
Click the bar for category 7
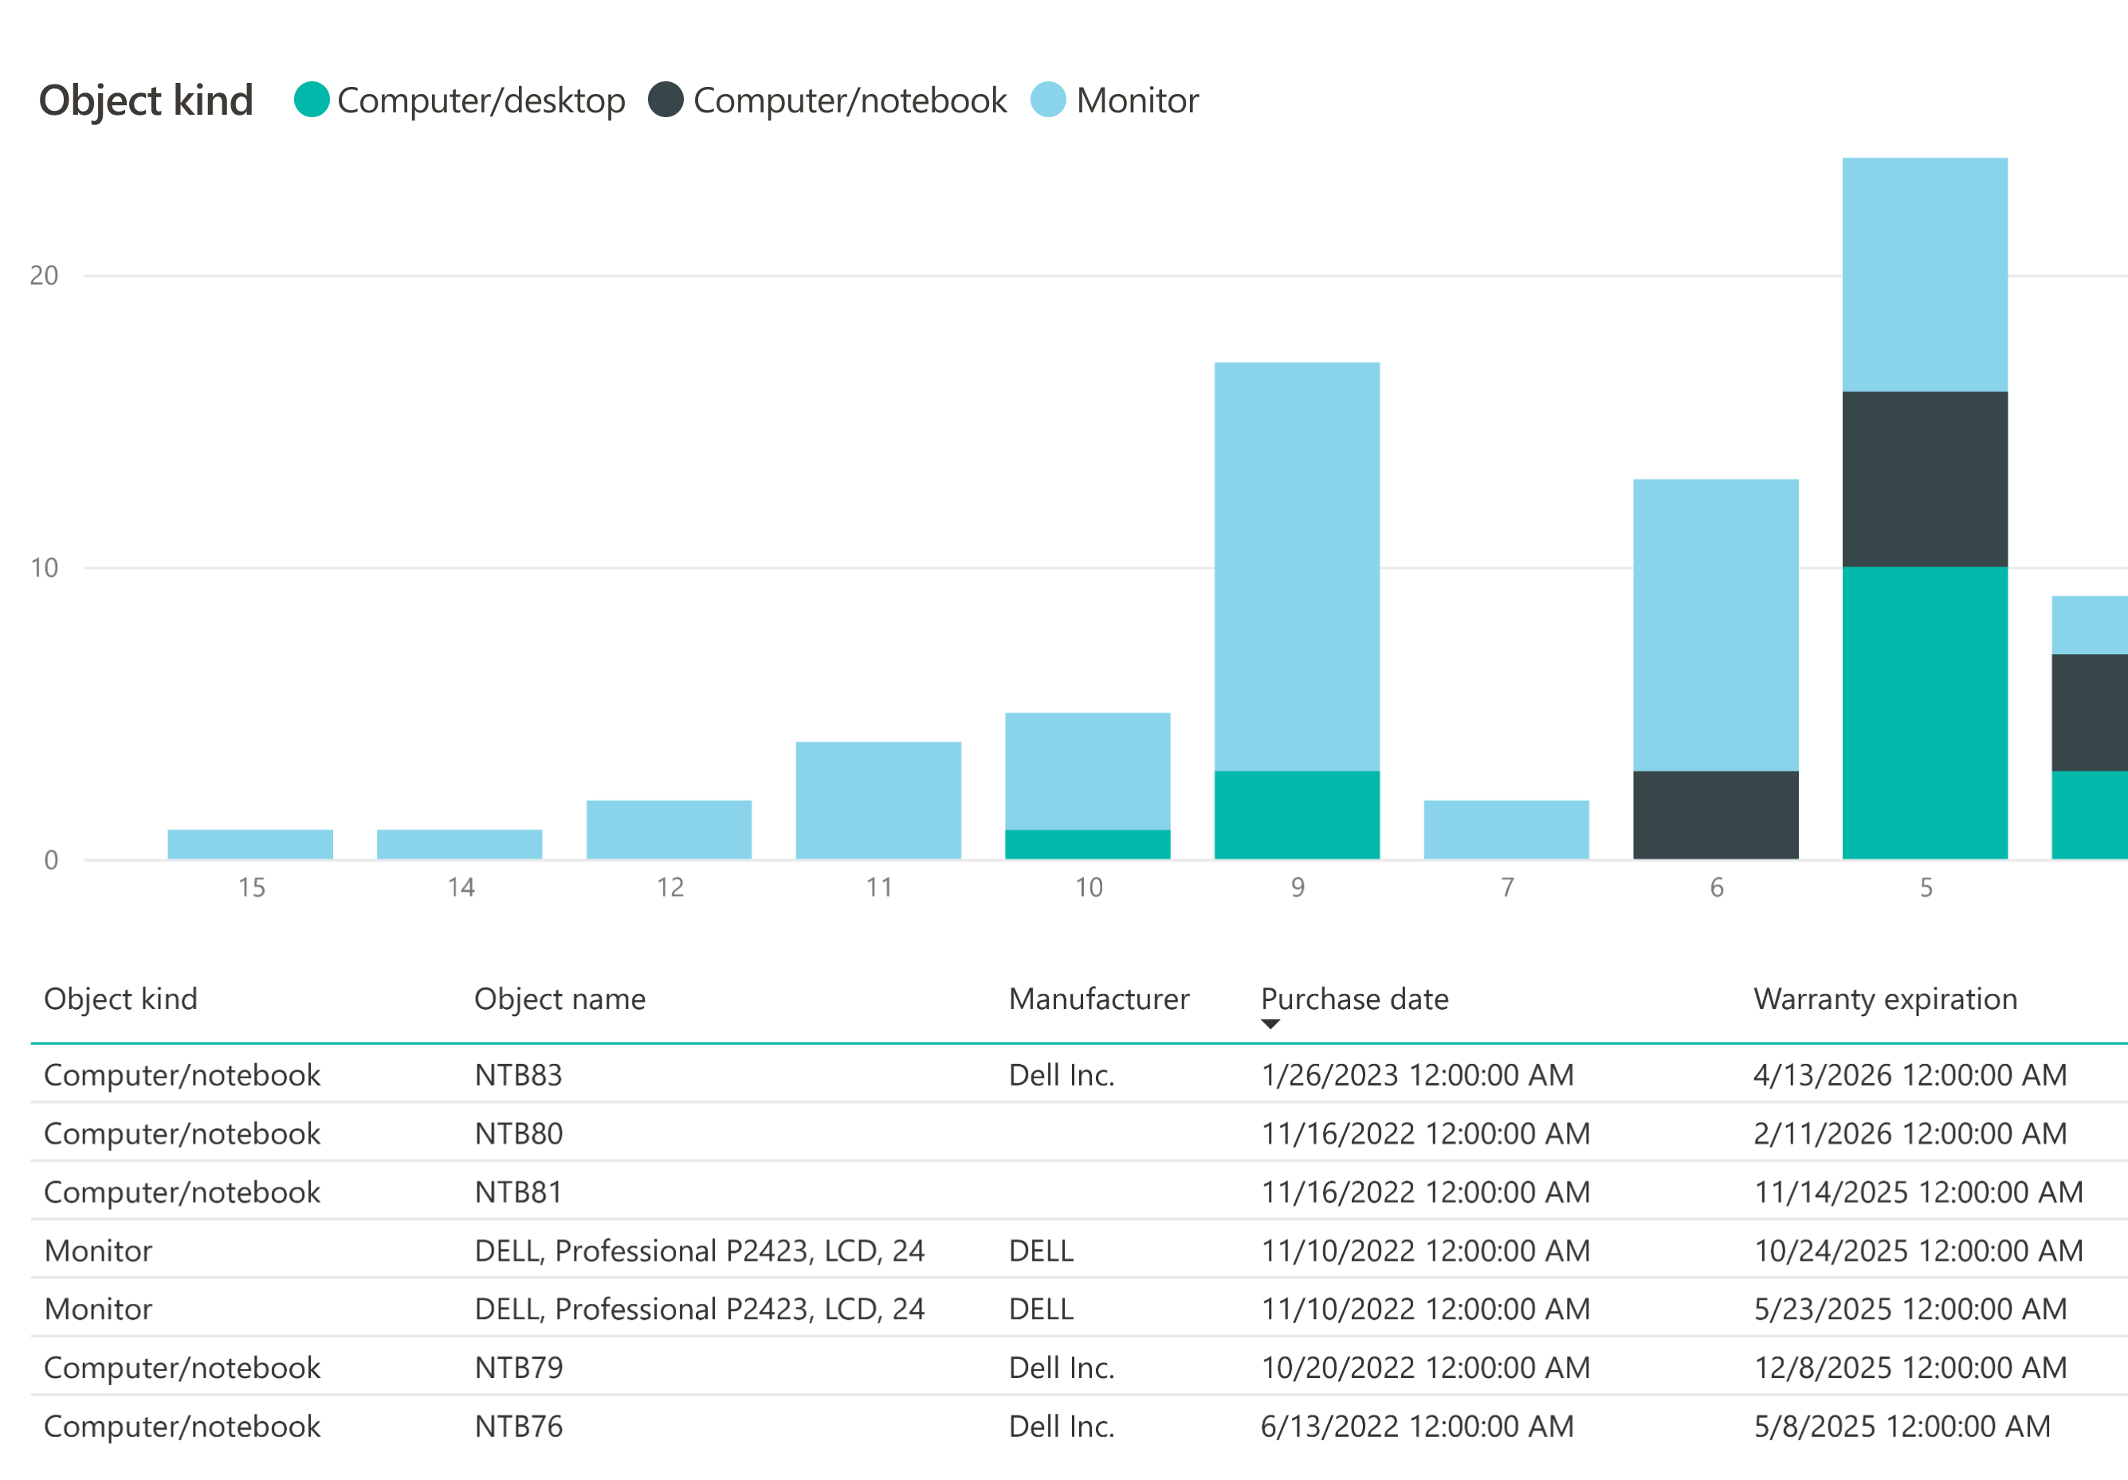click(1506, 830)
